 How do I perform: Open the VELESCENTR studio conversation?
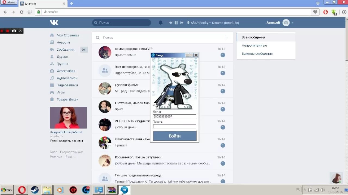click(162, 125)
